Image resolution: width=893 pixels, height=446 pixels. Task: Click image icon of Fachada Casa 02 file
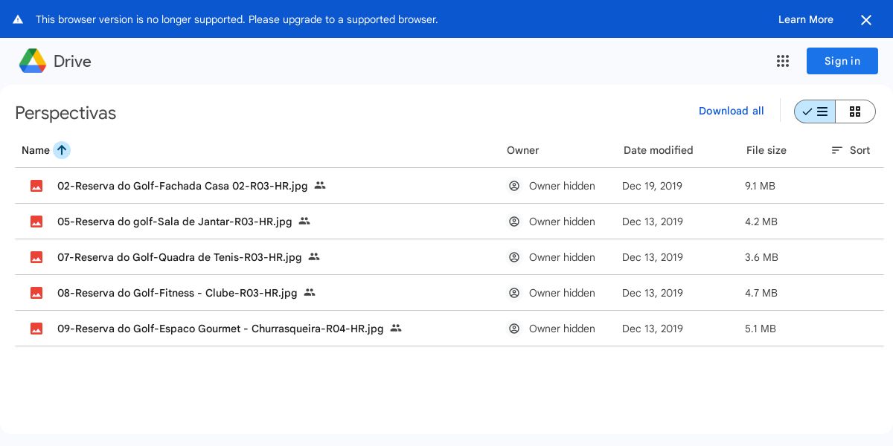click(36, 186)
